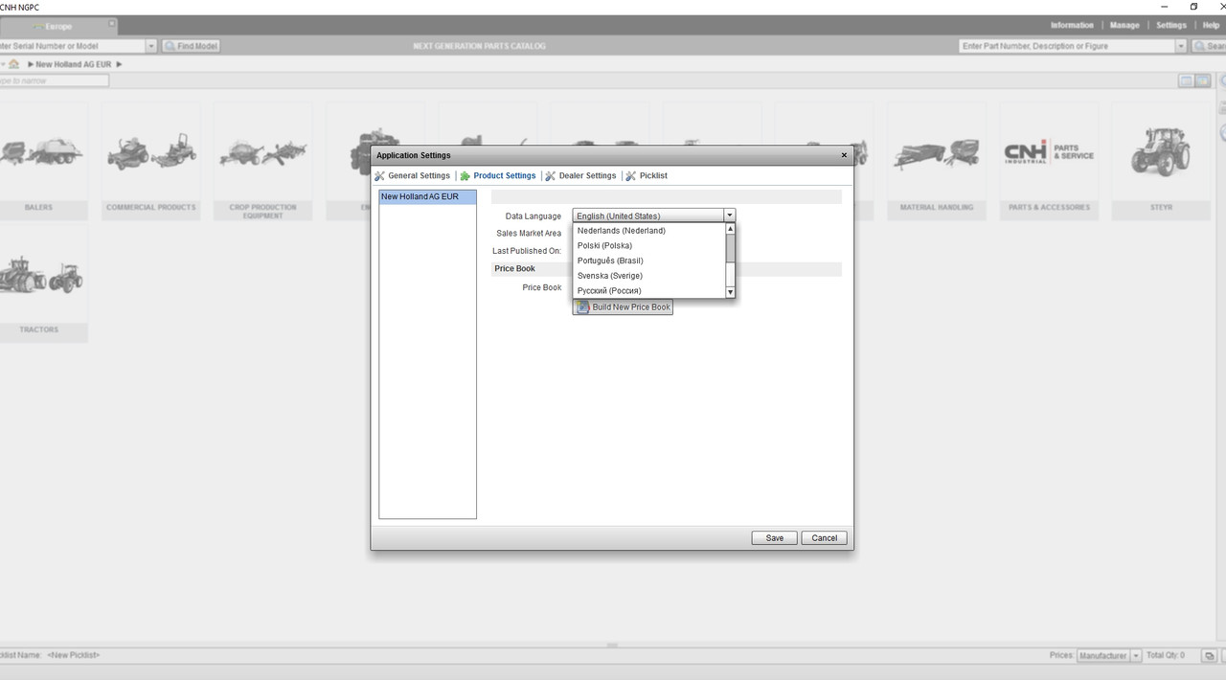Open the Steyr category thumbnail
This screenshot has height=680, width=1226.
click(1161, 160)
